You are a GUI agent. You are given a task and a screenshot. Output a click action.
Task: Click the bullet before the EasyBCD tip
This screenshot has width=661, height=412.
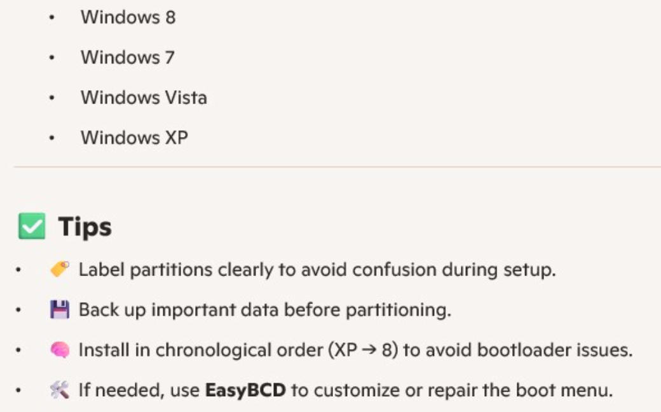click(x=21, y=390)
